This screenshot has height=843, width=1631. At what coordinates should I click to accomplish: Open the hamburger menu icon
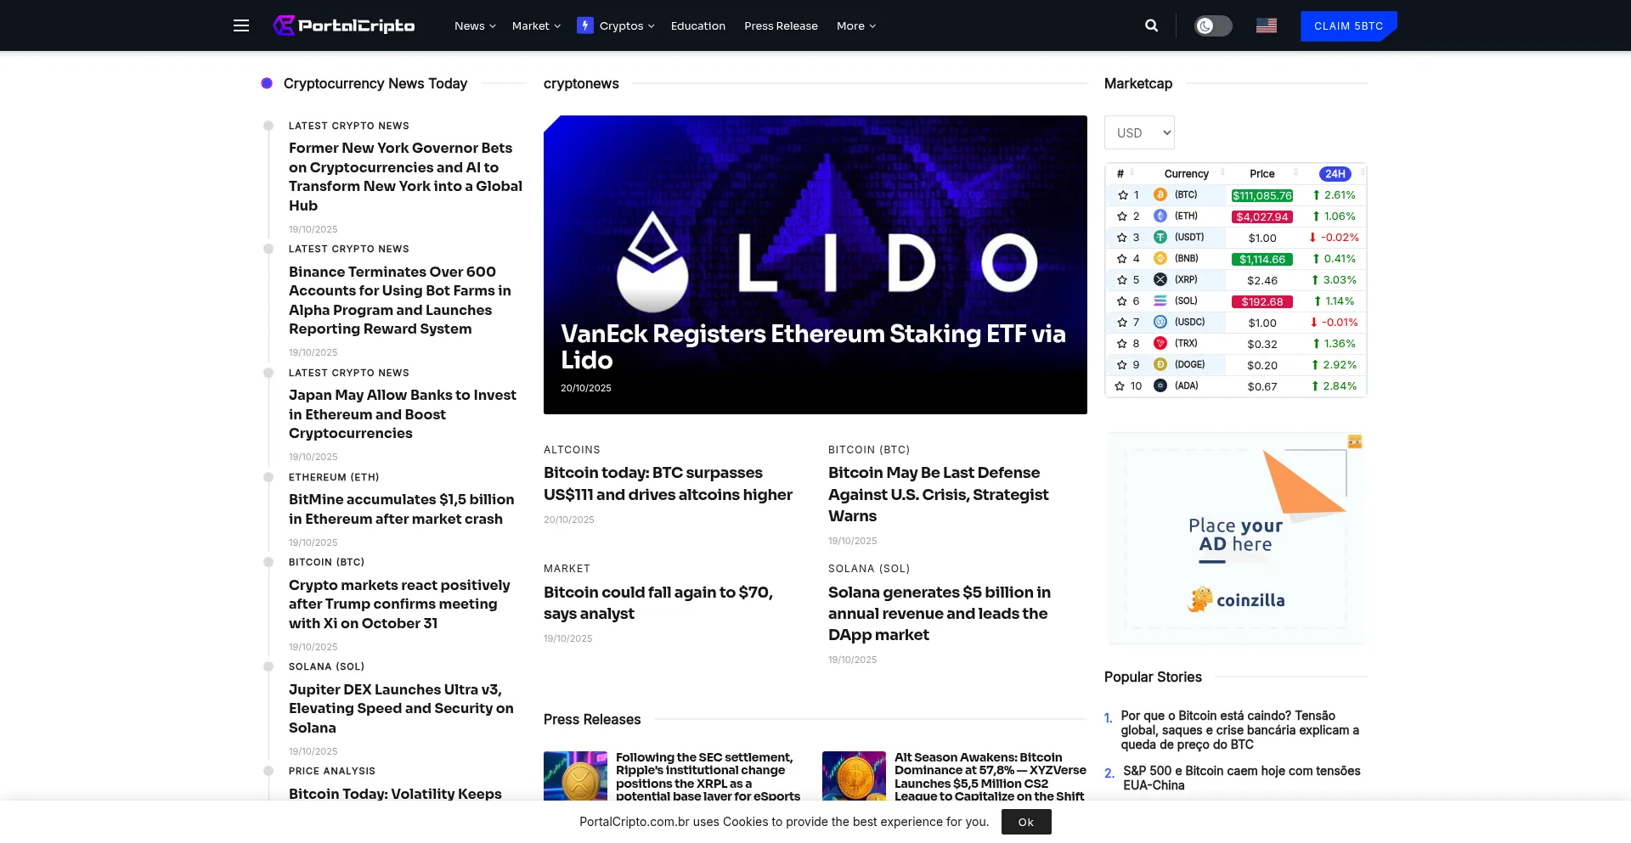241,25
